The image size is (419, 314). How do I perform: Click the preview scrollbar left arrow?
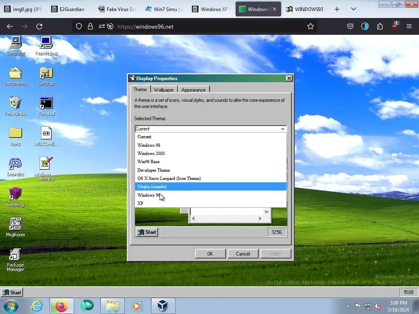(194, 218)
